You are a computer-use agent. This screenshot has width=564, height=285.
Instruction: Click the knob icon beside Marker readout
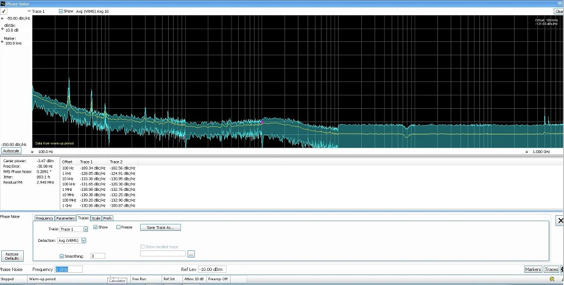click(2, 40)
